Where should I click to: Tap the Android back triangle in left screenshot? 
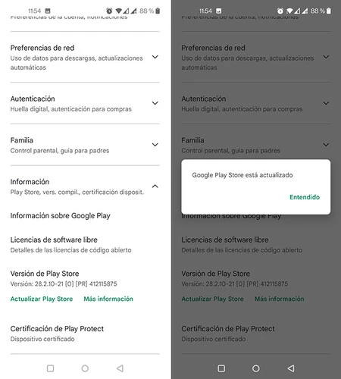click(x=120, y=368)
